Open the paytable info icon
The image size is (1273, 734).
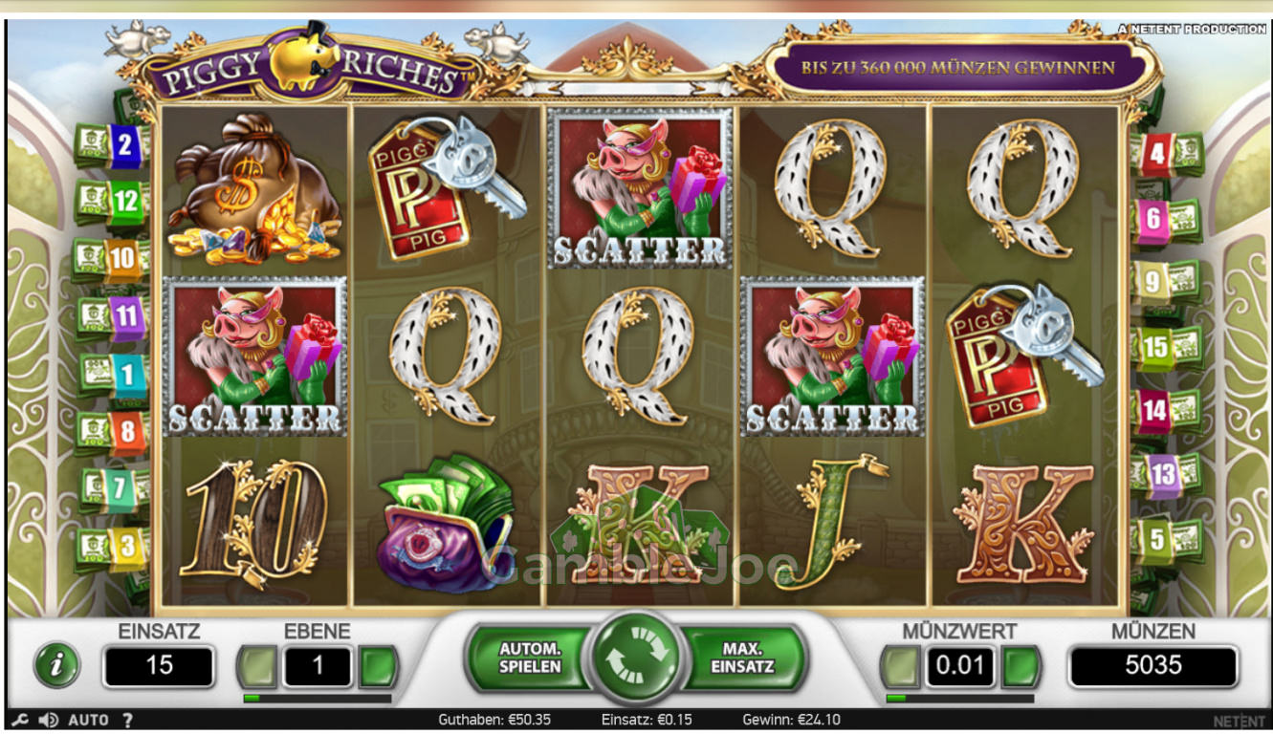(56, 666)
